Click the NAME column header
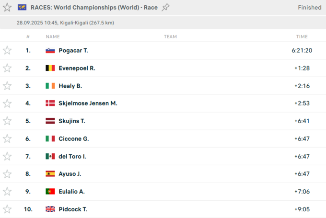326x218 pixels. pos(53,36)
